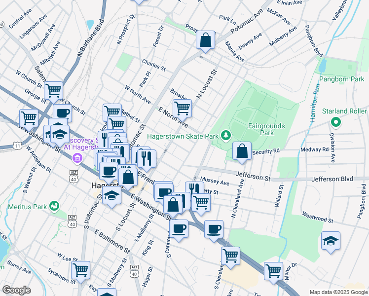369x296 pixels.
Task: Select the N Burhans Blvd street label
Action: 91,38
